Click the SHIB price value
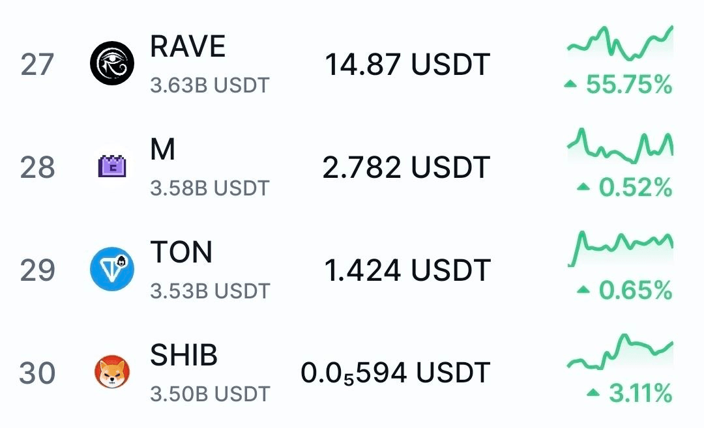 [395, 373]
